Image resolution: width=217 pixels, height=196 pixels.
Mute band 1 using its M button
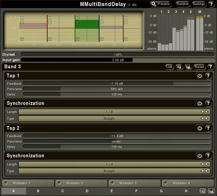point(22,18)
